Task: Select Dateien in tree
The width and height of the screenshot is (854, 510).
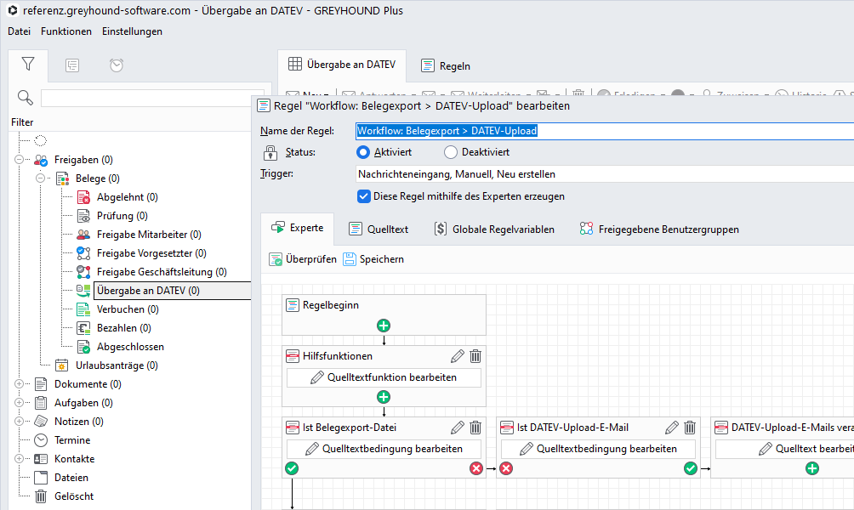Action: pyautogui.click(x=71, y=478)
